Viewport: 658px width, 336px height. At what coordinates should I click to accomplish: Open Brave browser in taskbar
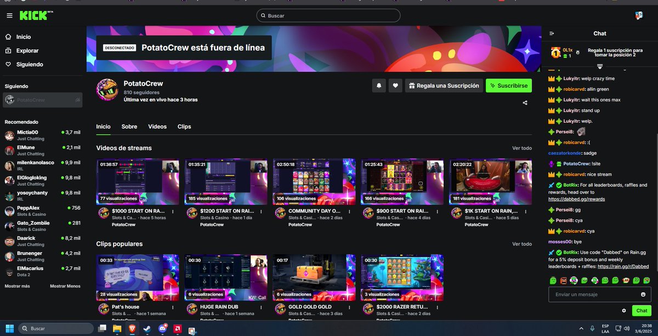click(x=132, y=328)
